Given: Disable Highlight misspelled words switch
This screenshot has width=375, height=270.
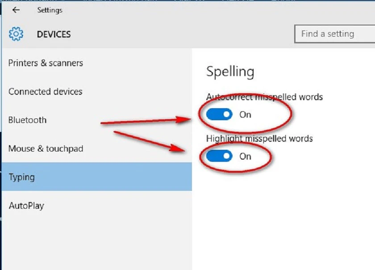Looking at the screenshot, I should click(219, 156).
